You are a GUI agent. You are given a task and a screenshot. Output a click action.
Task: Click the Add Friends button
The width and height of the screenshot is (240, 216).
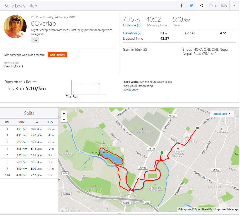pos(57,55)
